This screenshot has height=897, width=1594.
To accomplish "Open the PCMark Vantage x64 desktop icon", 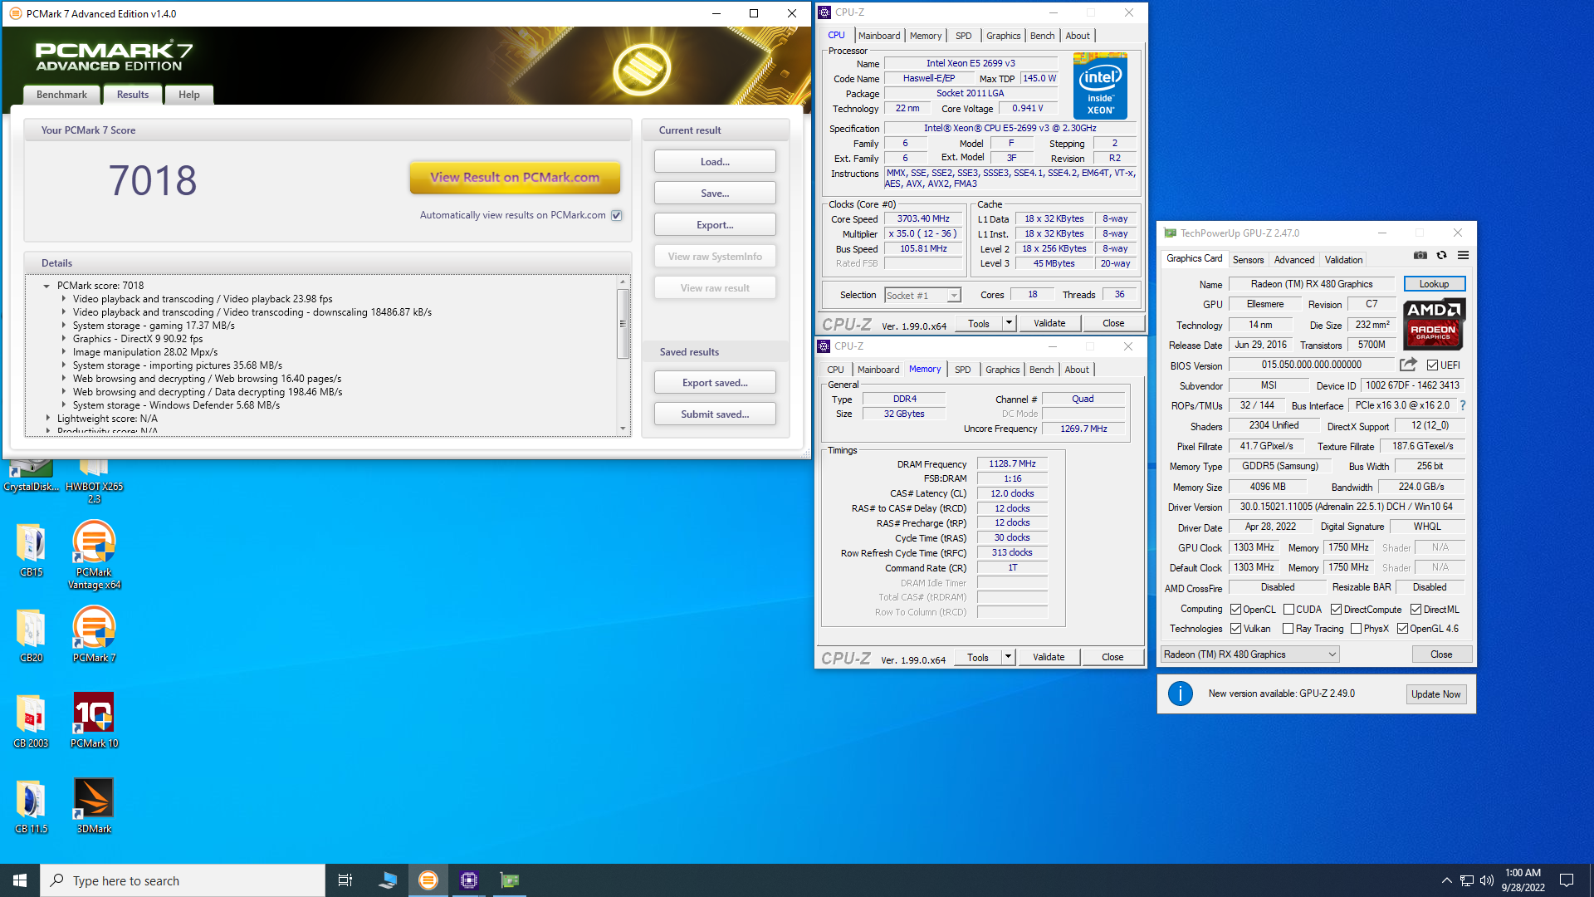I will point(94,555).
